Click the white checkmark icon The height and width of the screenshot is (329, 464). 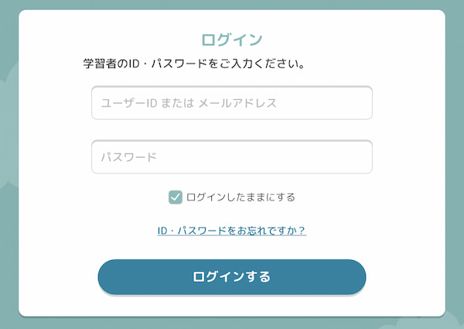tap(176, 197)
